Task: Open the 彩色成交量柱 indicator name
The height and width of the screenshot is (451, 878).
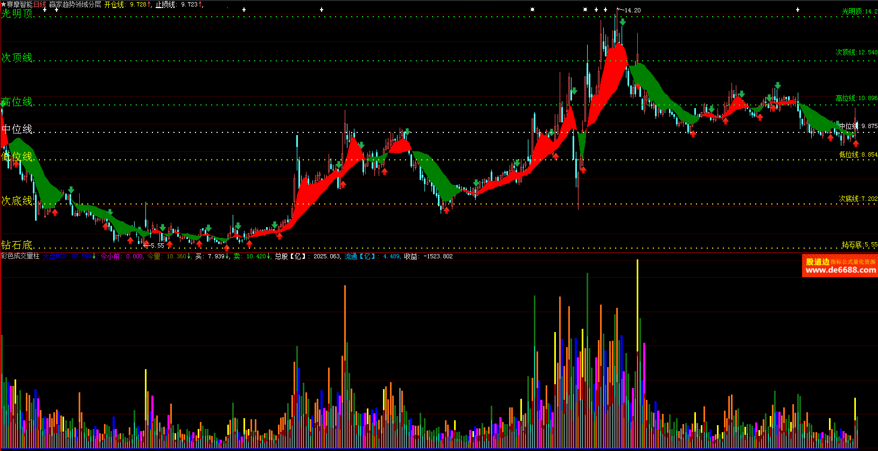Action: pos(20,256)
